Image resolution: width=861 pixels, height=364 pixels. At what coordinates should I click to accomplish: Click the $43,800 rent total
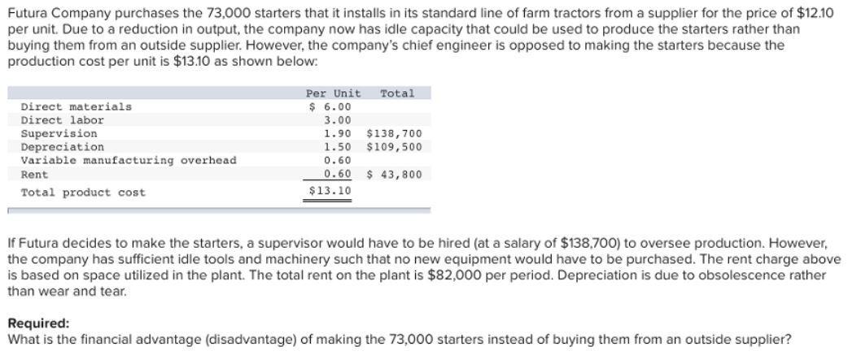pyautogui.click(x=394, y=174)
